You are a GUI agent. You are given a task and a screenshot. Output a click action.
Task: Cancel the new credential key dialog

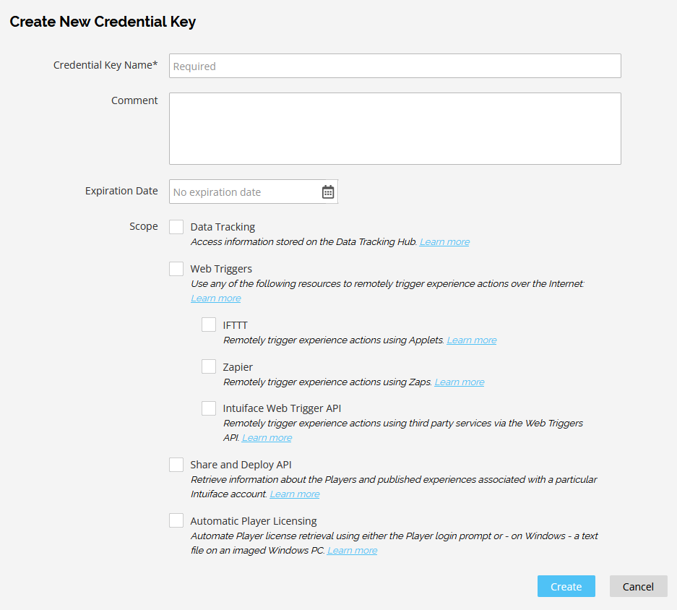[638, 586]
